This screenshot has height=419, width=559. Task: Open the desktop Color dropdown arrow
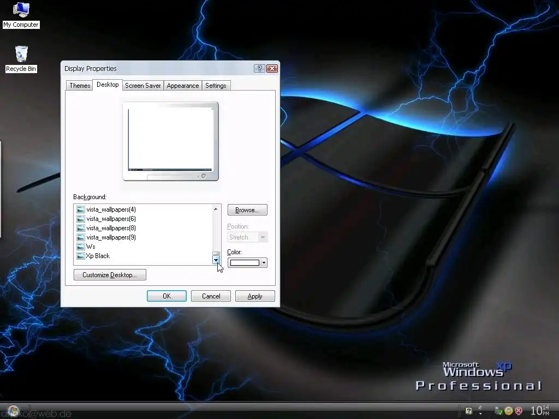click(264, 263)
